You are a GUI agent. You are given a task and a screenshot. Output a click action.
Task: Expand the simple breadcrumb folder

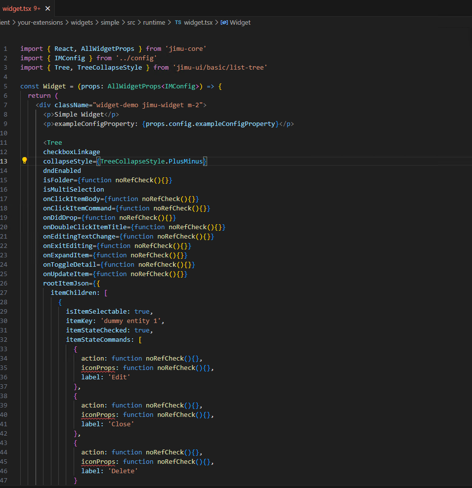(x=110, y=23)
